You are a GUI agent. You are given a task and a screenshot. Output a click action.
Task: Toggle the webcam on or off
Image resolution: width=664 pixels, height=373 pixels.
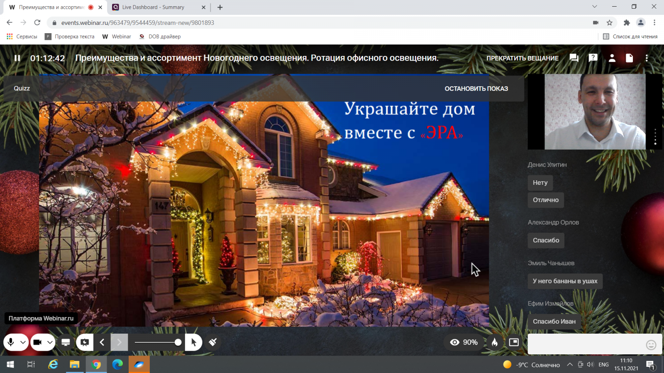pyautogui.click(x=37, y=342)
